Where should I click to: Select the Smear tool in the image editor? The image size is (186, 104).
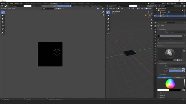pyautogui.click(x=3, y=19)
